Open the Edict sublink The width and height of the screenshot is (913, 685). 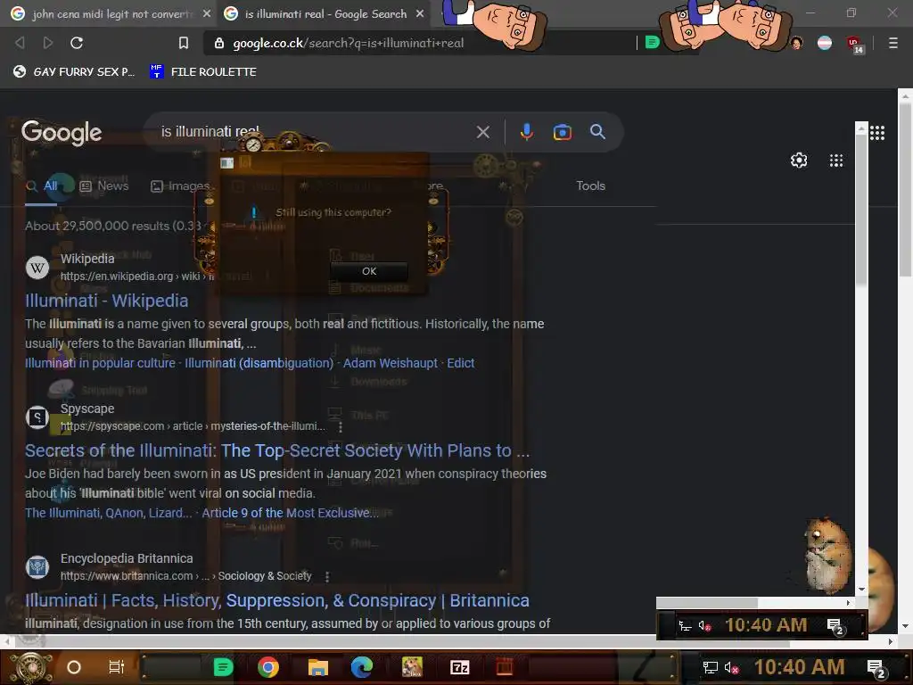click(x=461, y=363)
